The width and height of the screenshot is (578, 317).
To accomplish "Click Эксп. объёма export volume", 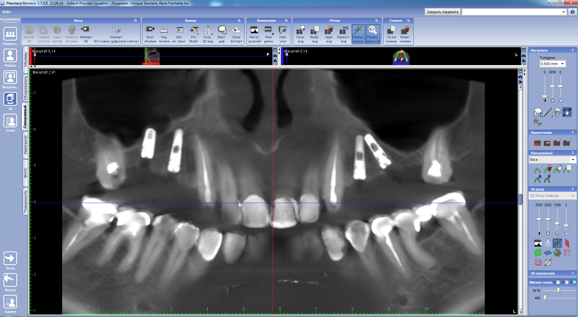I will tap(150, 34).
